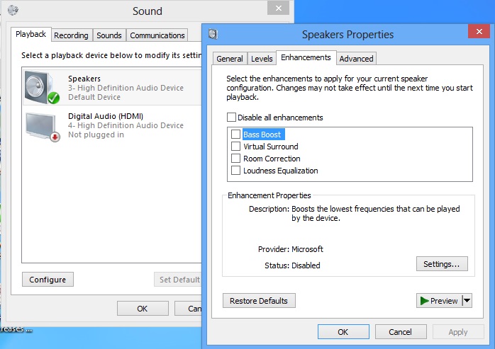Click the 'Provider: Microsoft' text
495x349 pixels.
tap(291, 249)
